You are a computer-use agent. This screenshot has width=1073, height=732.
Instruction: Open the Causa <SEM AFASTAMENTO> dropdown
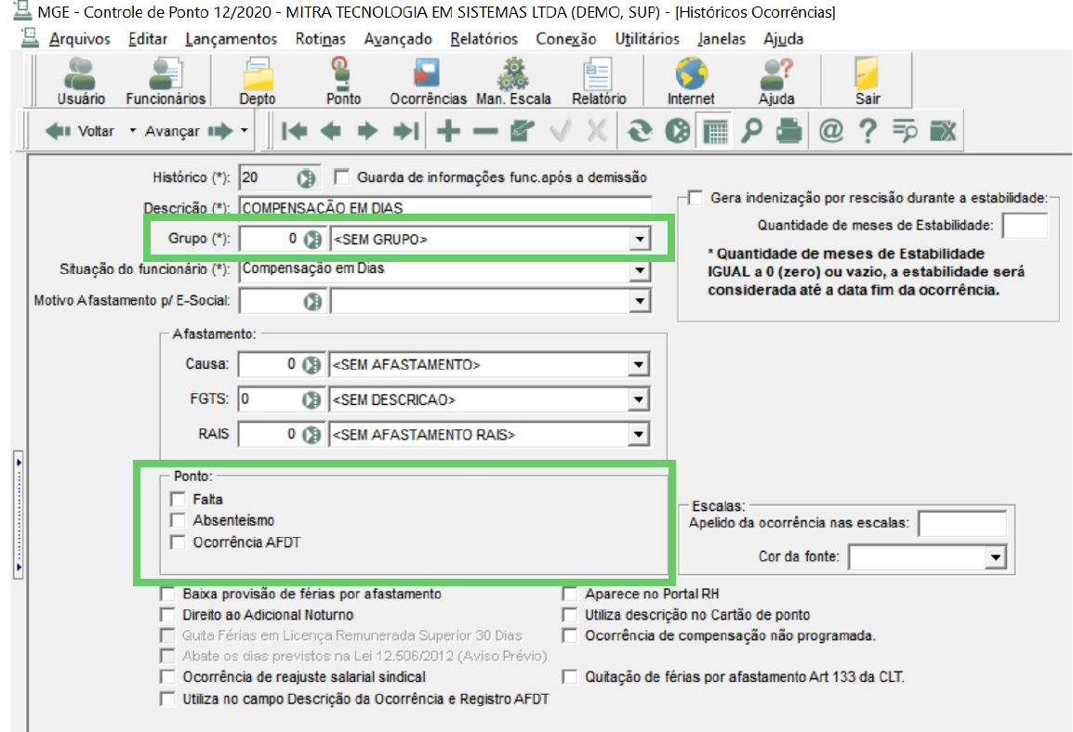click(638, 365)
